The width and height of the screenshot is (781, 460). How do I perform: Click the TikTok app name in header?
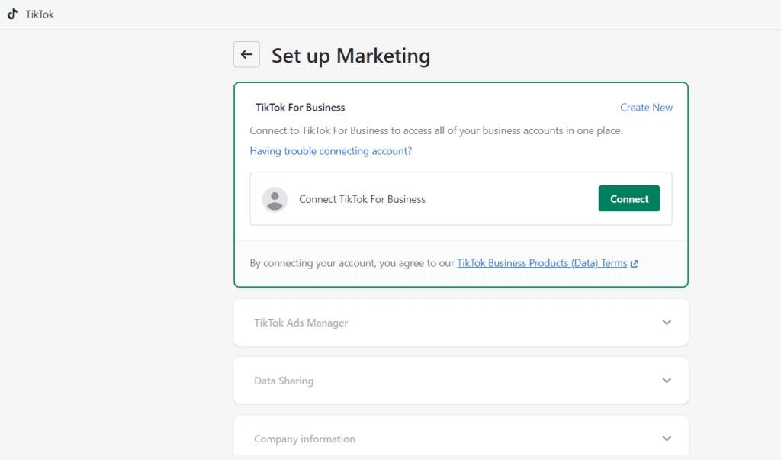click(40, 14)
